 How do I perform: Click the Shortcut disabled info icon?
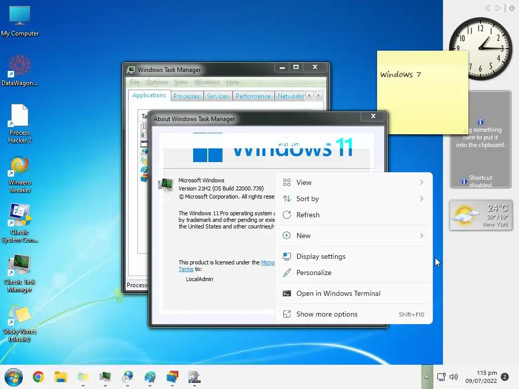click(x=464, y=181)
